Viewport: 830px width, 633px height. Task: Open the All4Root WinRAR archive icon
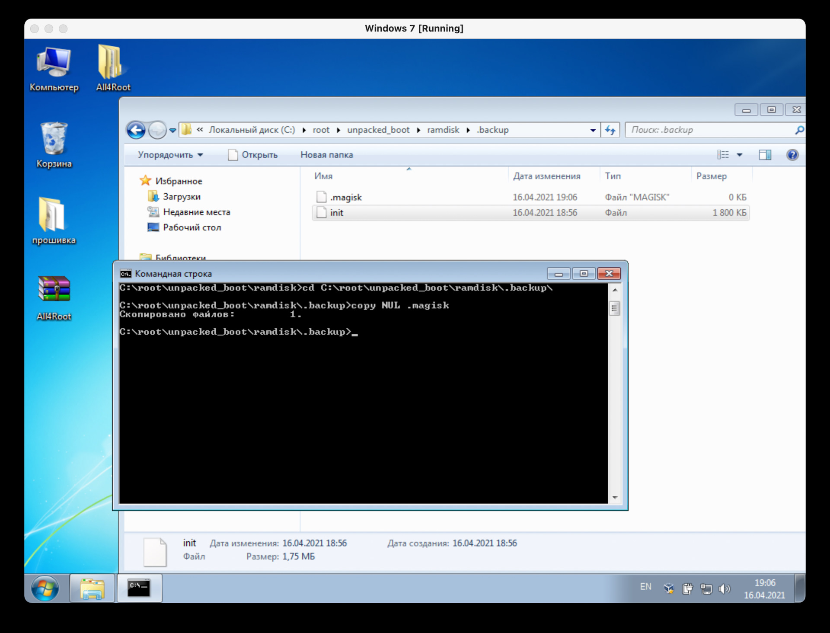54,297
